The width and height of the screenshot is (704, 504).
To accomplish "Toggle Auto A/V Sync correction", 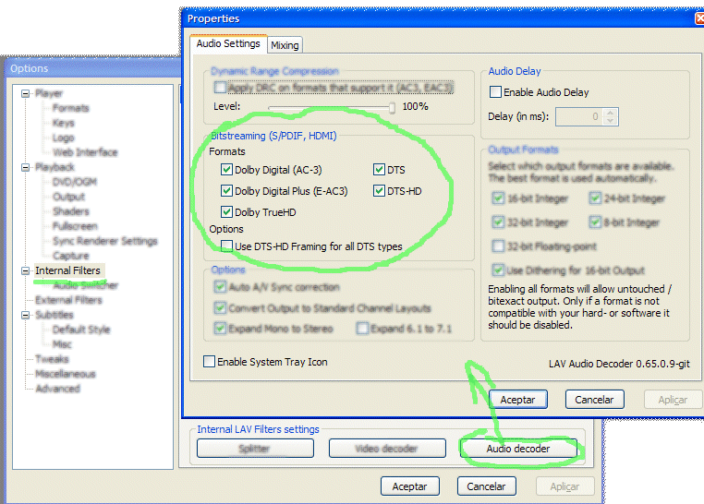I will [x=220, y=286].
